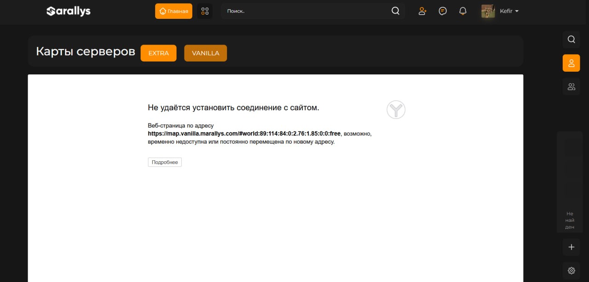
Task: Open the right sidebar search icon
Action: click(571, 39)
